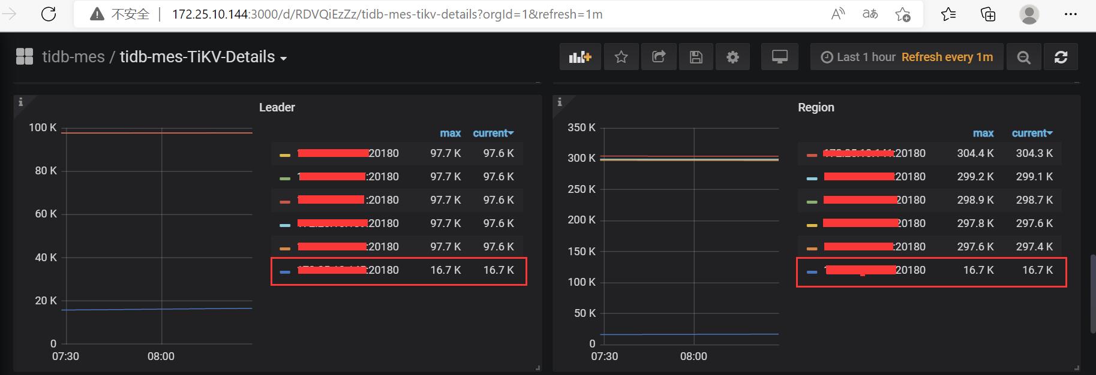Mark the dashboard as favorite star
The width and height of the screenshot is (1096, 375).
621,57
